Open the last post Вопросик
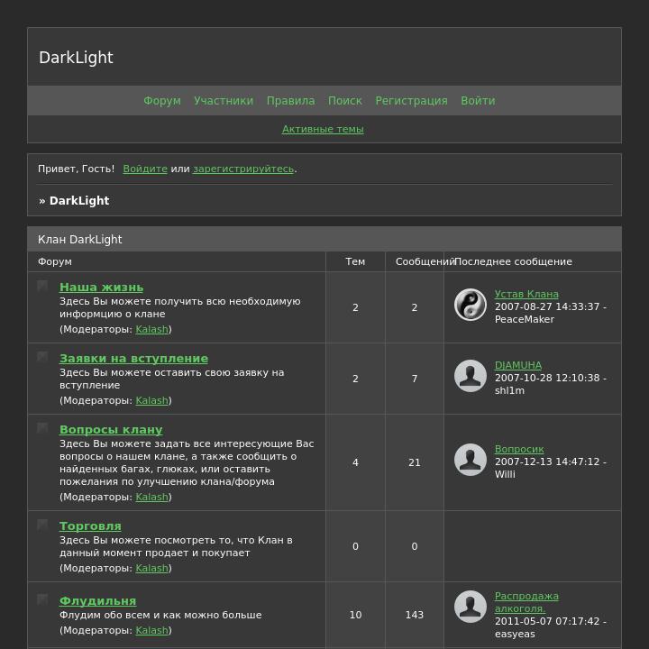649x649 pixels. point(519,449)
